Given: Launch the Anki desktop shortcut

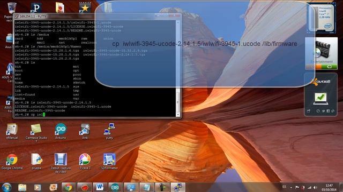Looking at the screenshot, I should tap(85, 131).
